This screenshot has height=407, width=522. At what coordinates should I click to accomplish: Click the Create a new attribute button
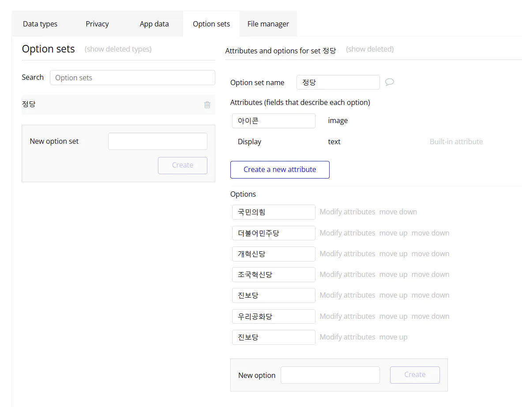pos(280,169)
